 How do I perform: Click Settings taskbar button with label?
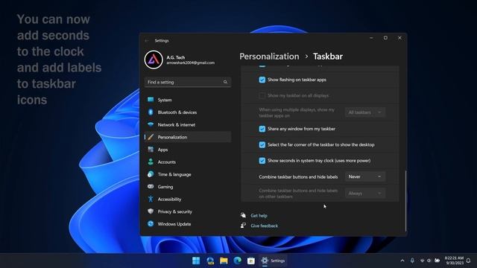pyautogui.click(x=273, y=261)
